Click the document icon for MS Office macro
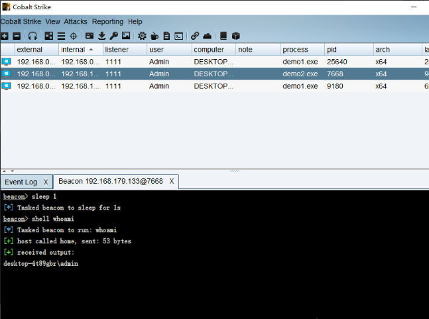 [x=166, y=36]
